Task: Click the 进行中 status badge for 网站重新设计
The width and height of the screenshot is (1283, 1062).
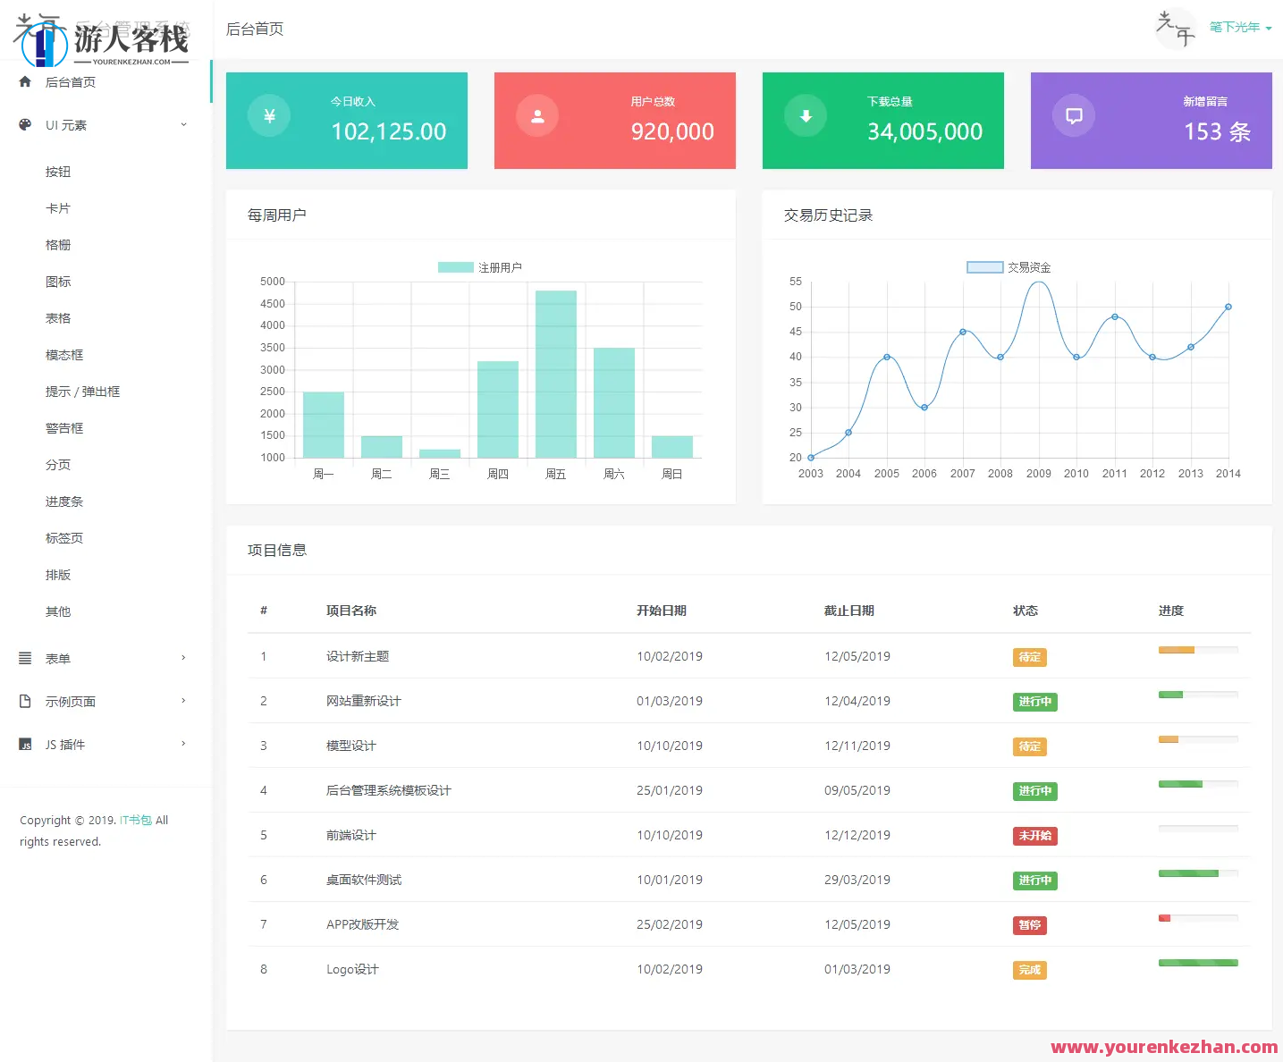Action: [x=1034, y=701]
